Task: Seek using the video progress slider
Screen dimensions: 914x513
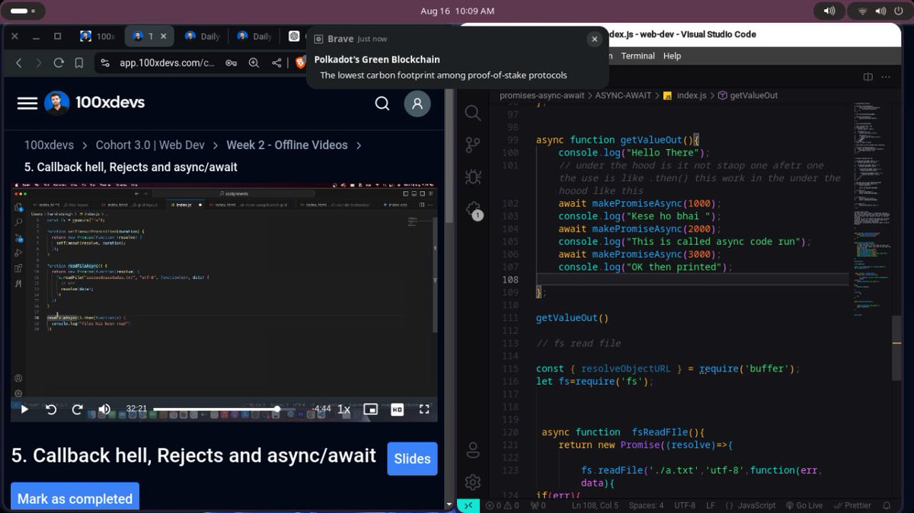Action: click(228, 409)
